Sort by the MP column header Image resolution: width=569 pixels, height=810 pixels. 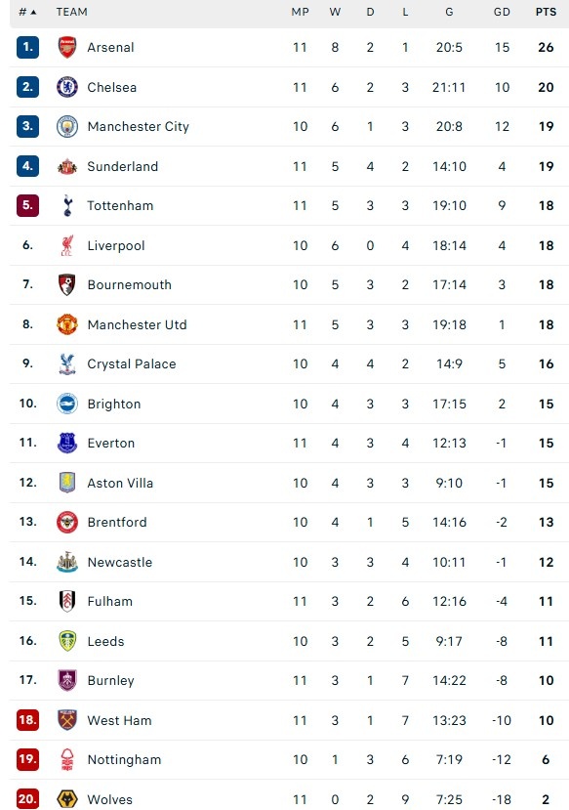pyautogui.click(x=300, y=13)
